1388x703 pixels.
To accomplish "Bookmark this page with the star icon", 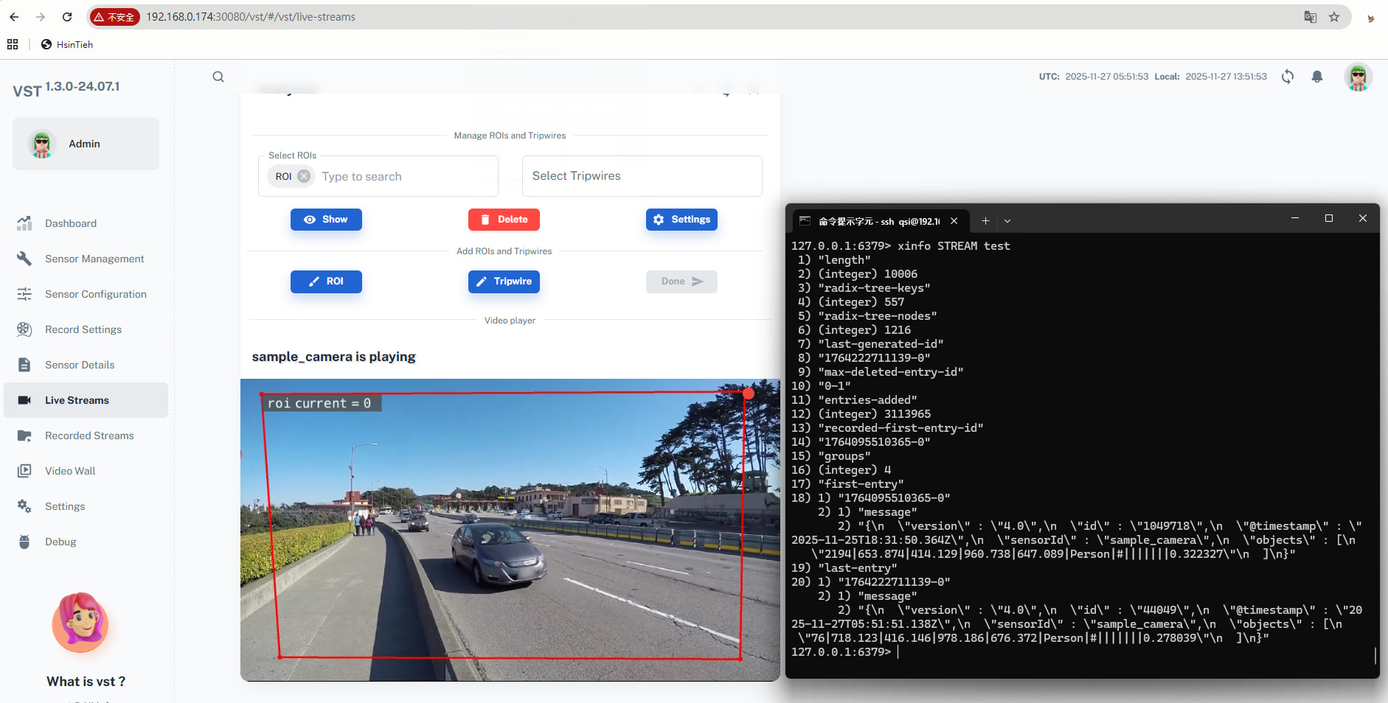I will [1334, 17].
